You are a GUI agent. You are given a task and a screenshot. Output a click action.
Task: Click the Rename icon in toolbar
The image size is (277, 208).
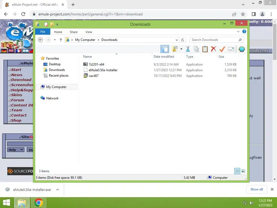pyautogui.click(x=231, y=49)
